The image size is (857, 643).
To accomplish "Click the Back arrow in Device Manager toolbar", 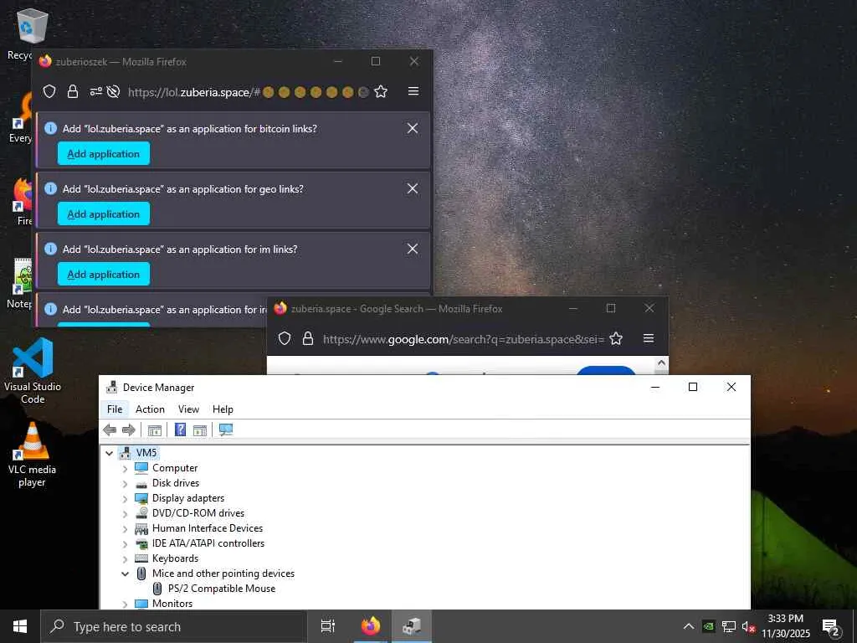I will [x=110, y=430].
